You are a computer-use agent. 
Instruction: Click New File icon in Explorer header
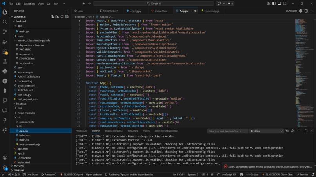52,17
